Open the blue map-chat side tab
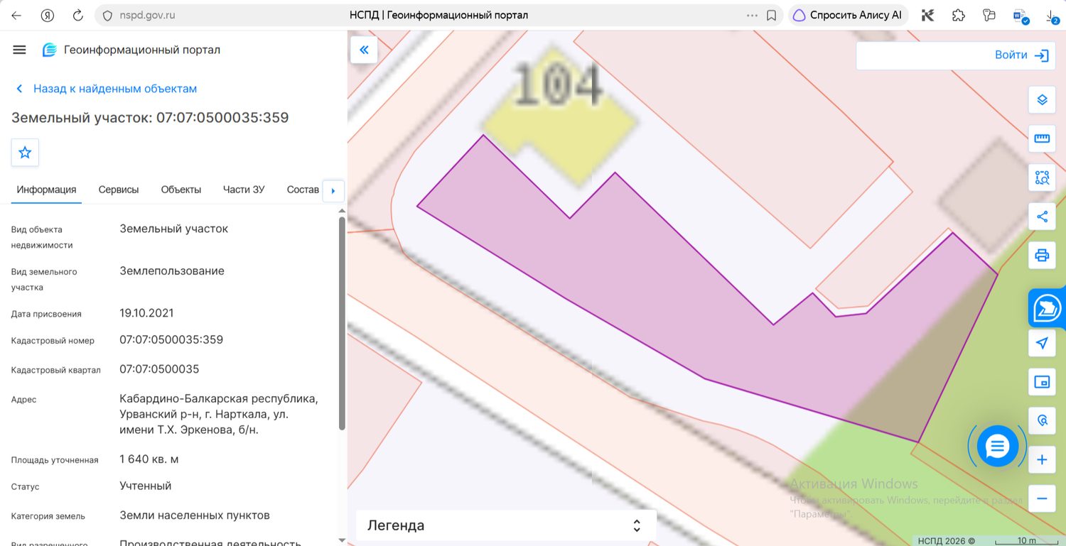 [1047, 308]
